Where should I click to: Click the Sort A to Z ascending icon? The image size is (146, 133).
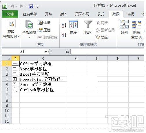[x=64, y=25]
